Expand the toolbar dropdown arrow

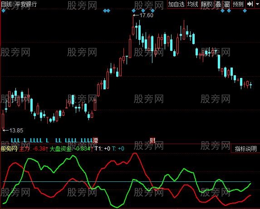(257, 4)
